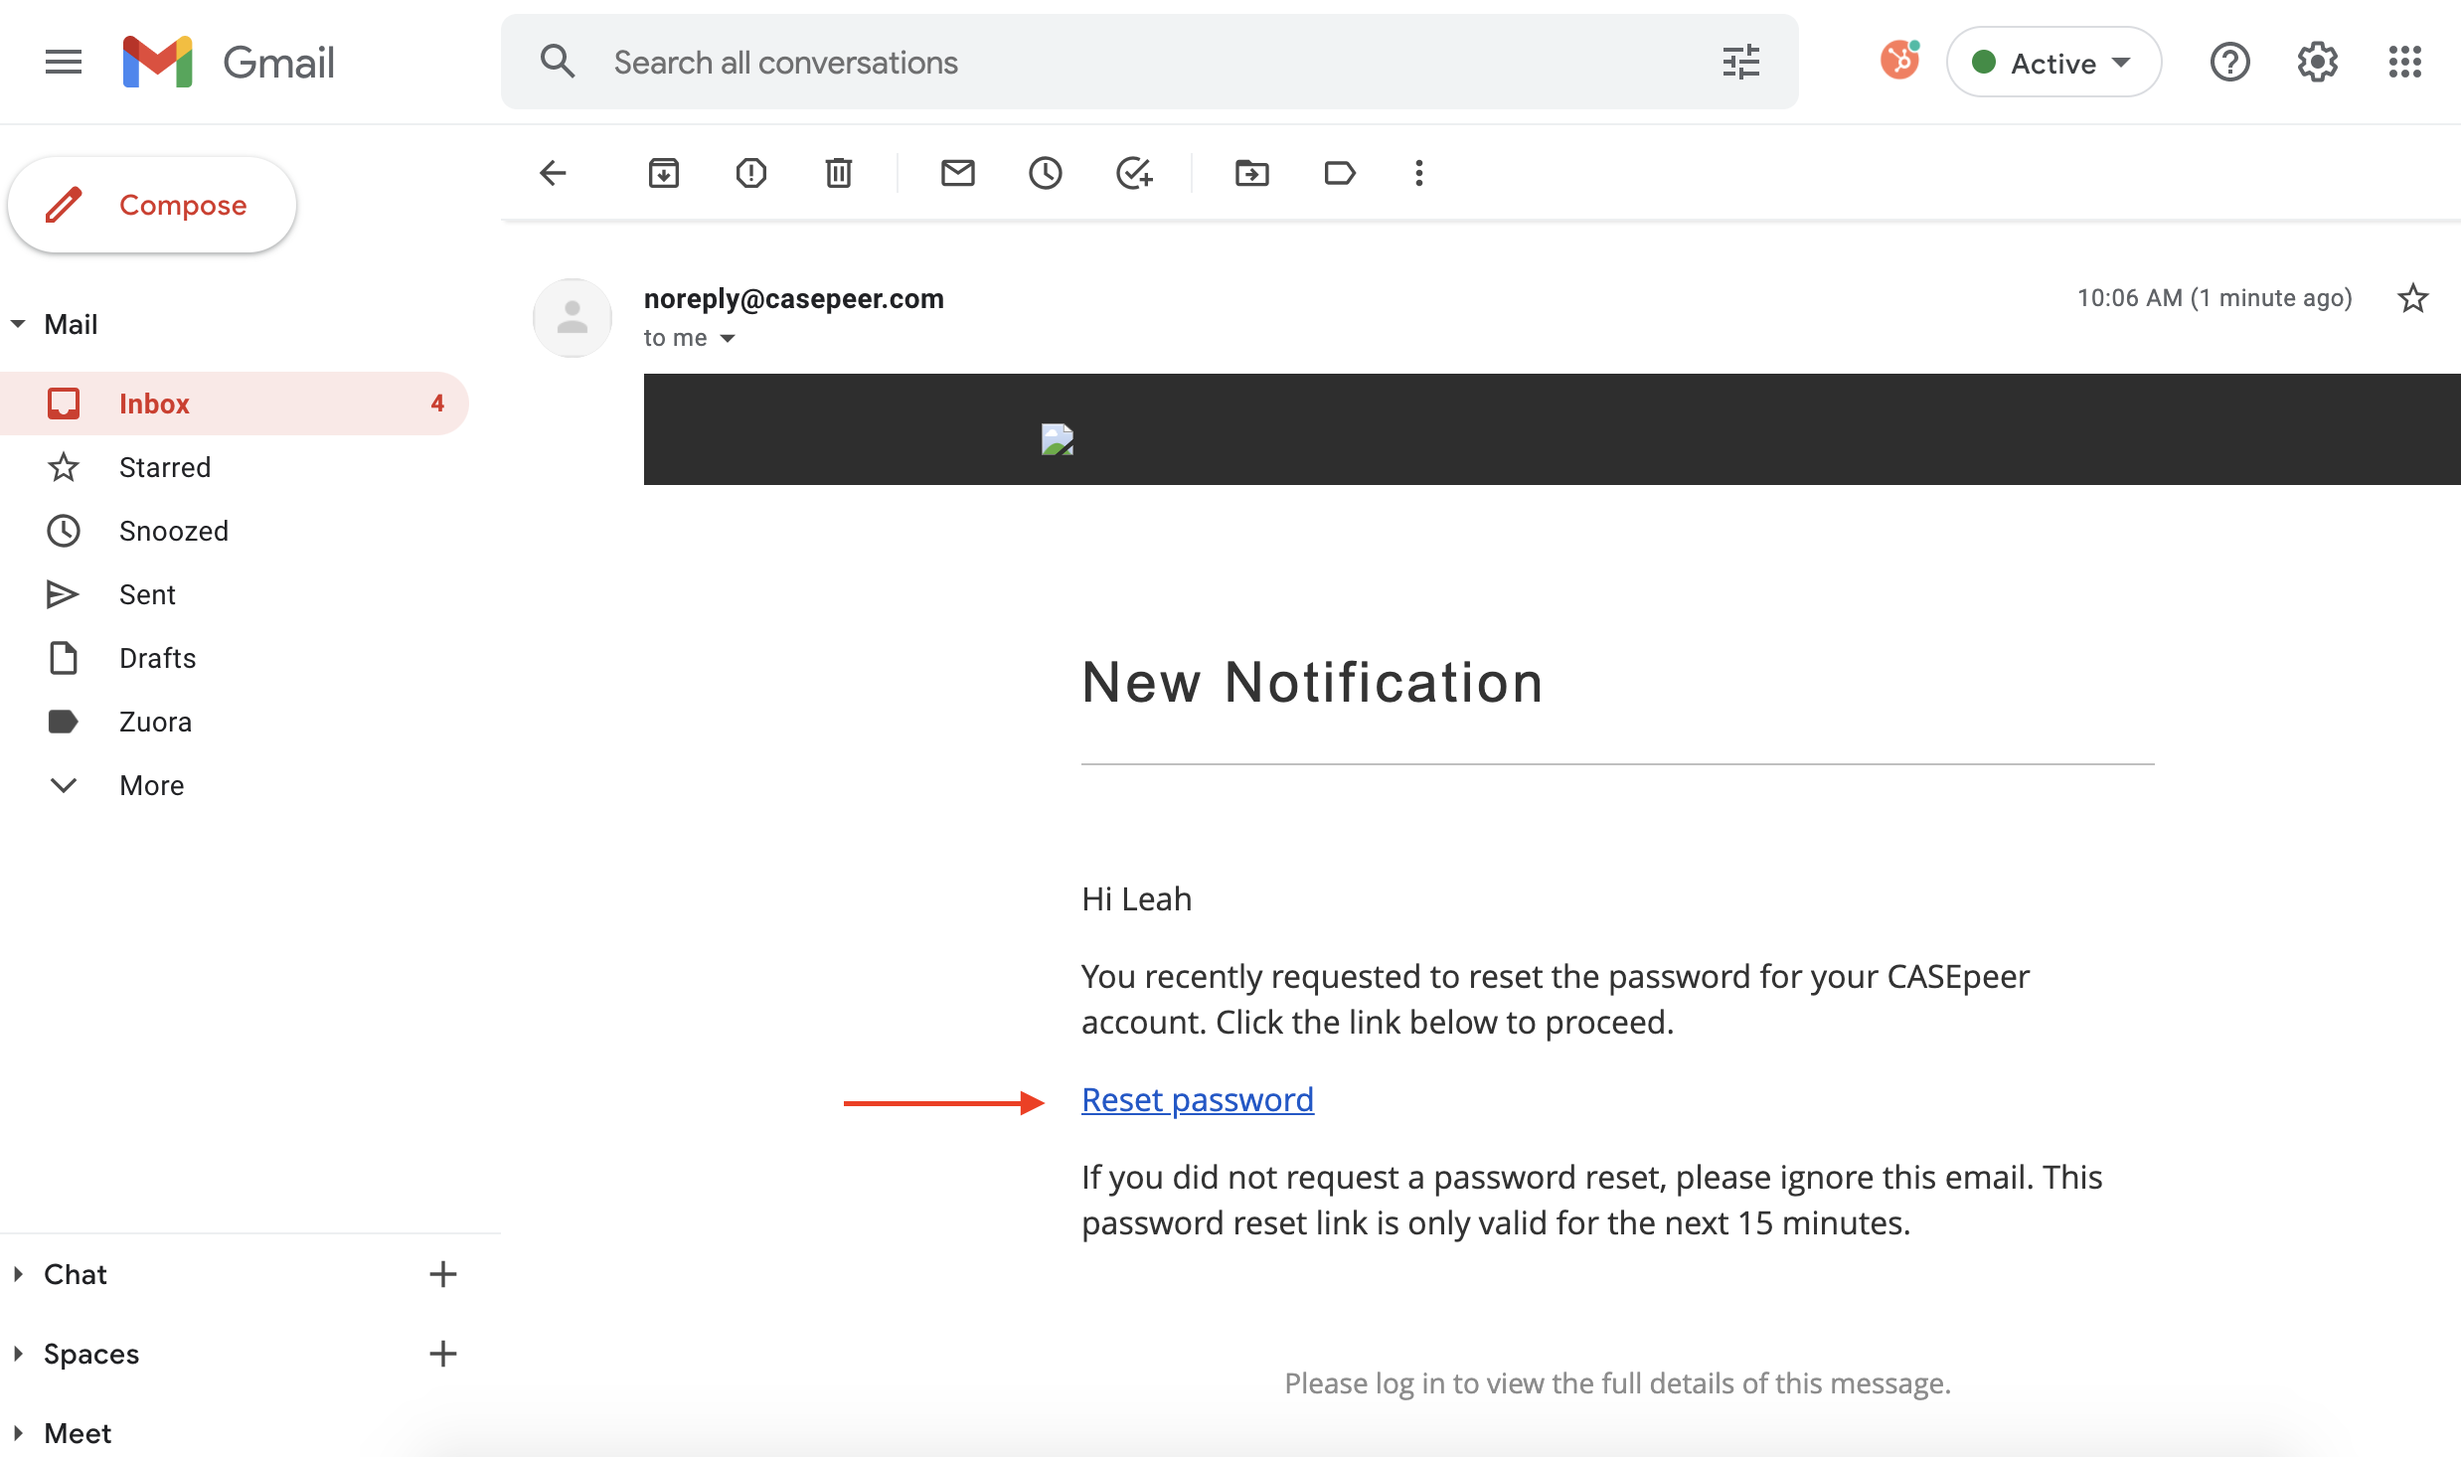The image size is (2461, 1457).
Task: Click the Reset password link
Action: tap(1198, 1100)
